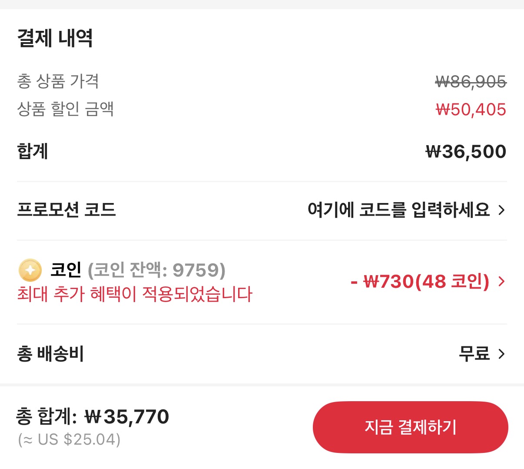Click the US $25.04 converted amount

[x=70, y=439]
